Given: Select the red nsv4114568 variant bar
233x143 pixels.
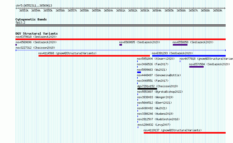Looking at the screenshot, I should click(94, 56).
